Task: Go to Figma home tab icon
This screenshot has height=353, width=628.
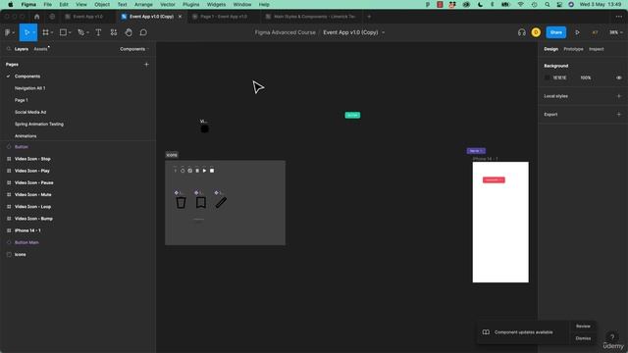Action: (37, 17)
